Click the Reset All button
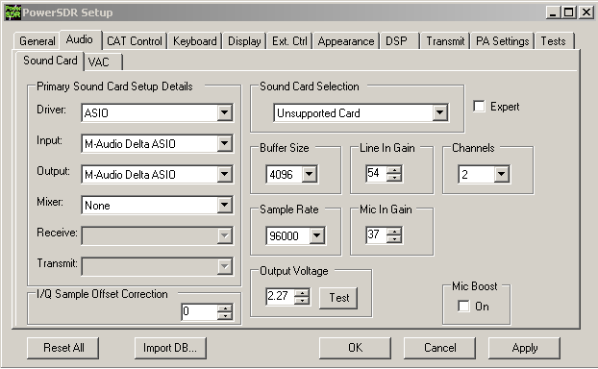 pos(63,348)
